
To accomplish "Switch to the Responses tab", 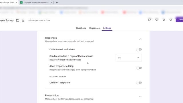I will (94, 28).
